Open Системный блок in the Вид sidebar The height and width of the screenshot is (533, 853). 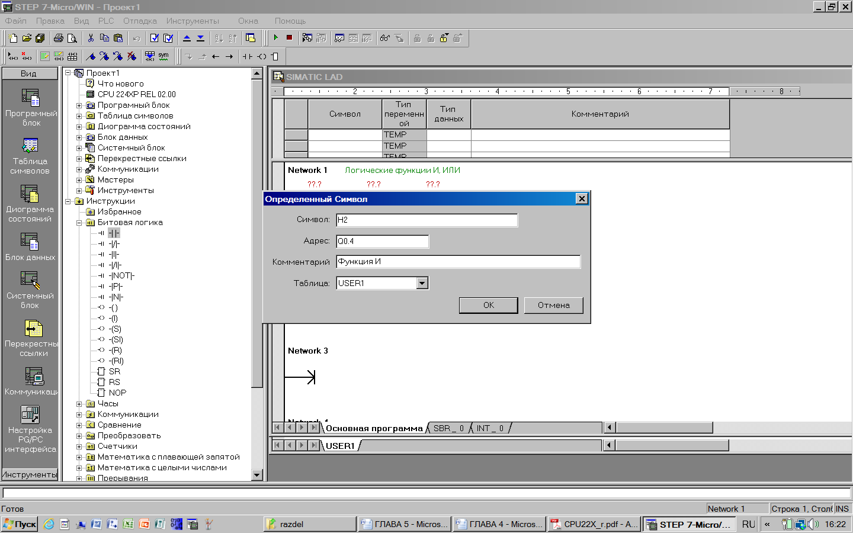point(31,290)
